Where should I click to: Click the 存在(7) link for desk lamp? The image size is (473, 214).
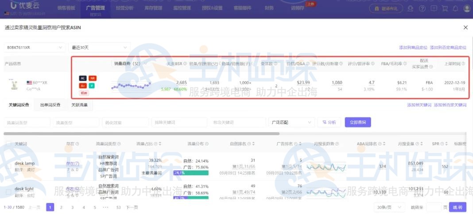pos(73,163)
